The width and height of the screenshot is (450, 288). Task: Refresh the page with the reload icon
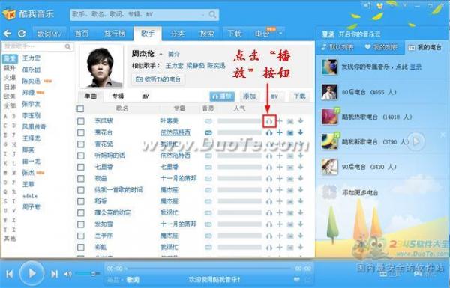tap(22, 34)
